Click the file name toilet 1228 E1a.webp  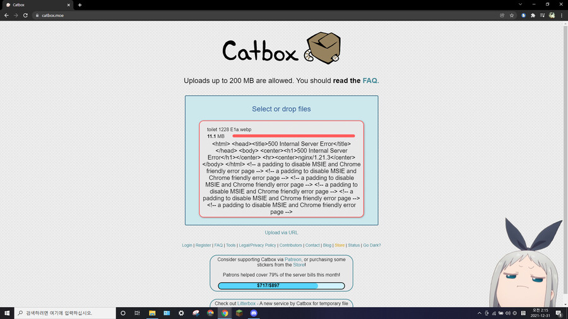[229, 129]
